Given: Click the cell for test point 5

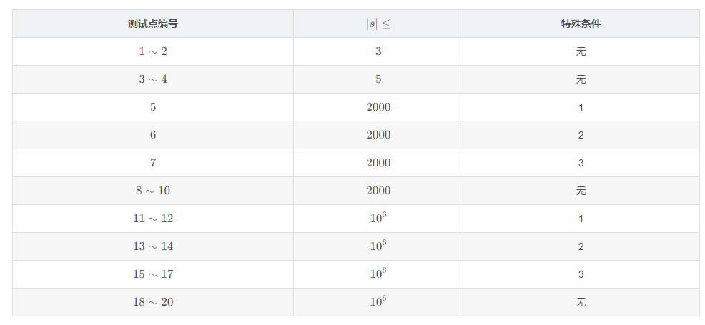Looking at the screenshot, I should [153, 107].
